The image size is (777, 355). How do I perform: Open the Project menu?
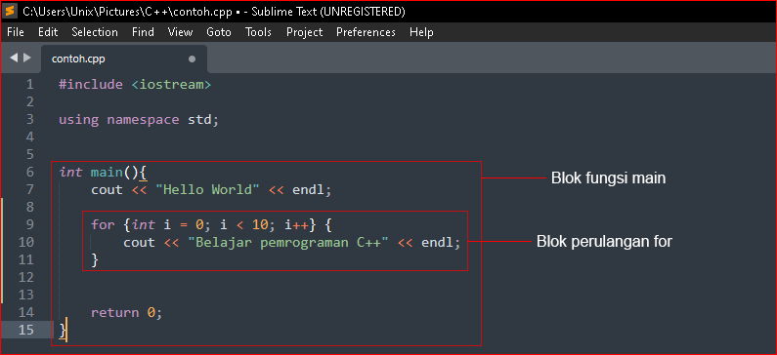coord(304,32)
